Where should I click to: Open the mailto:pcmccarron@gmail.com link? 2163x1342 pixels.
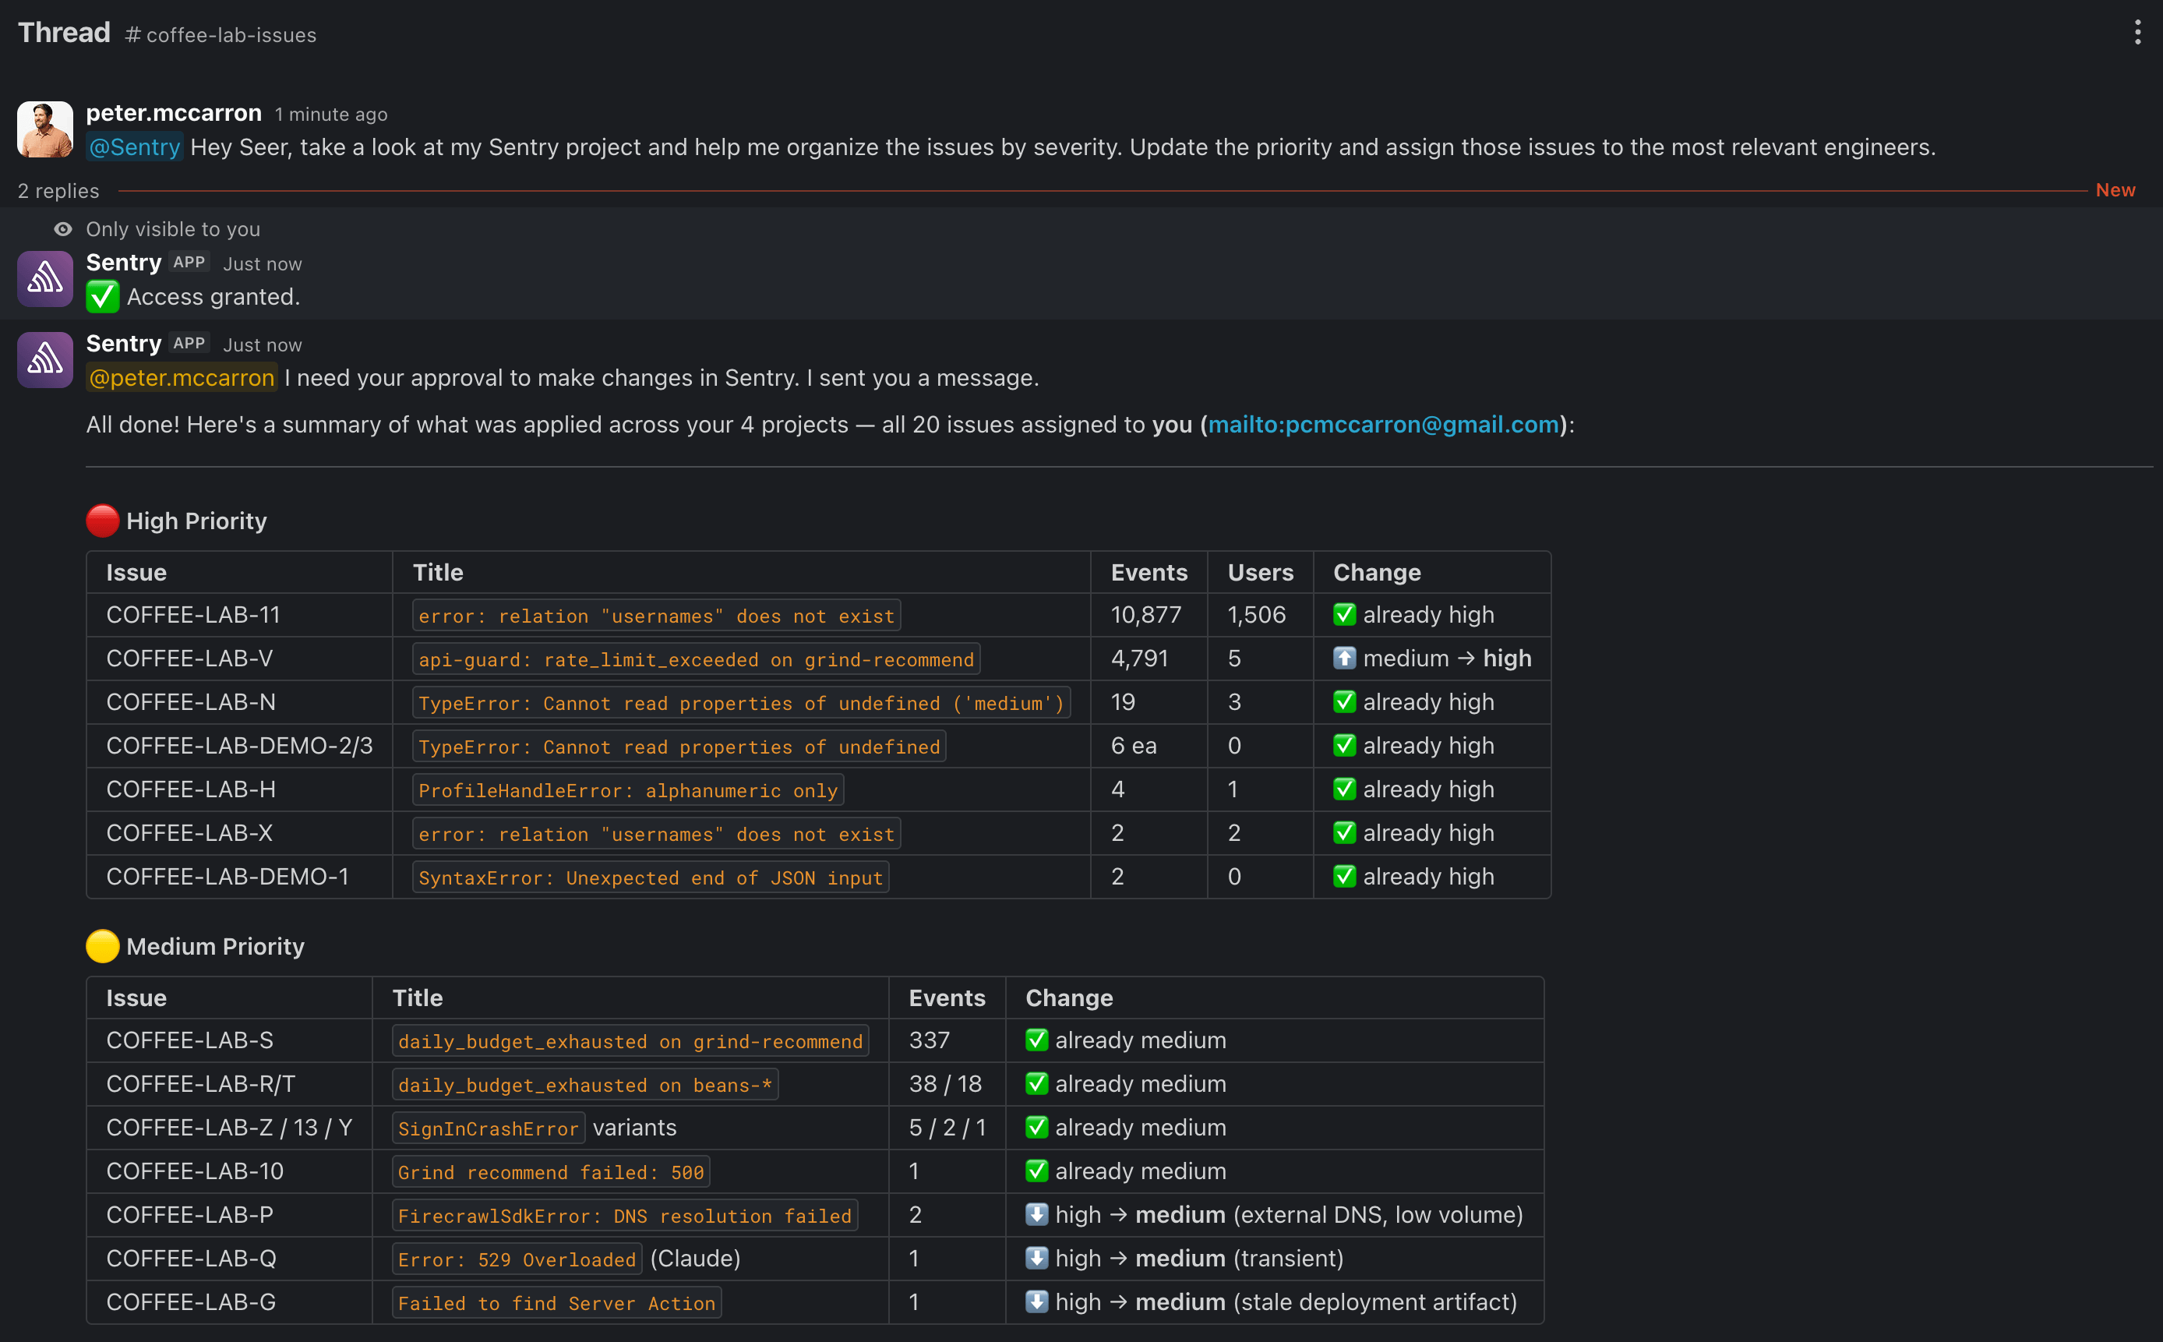1383,424
